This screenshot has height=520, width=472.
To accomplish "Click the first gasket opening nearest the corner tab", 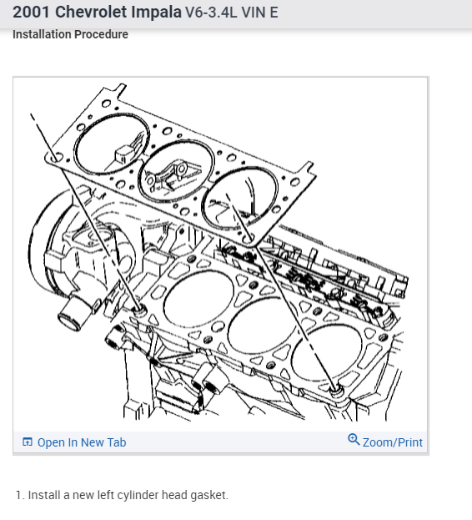I will pos(111,144).
